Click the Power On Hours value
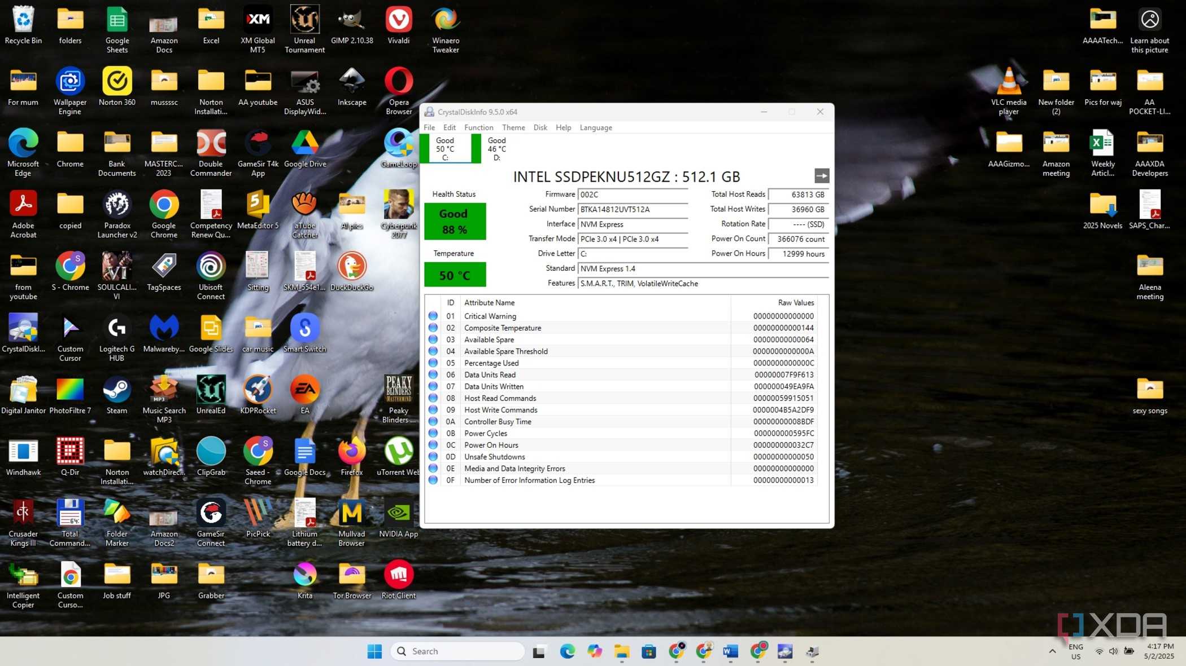Viewport: 1186px width, 666px height. pyautogui.click(x=799, y=254)
